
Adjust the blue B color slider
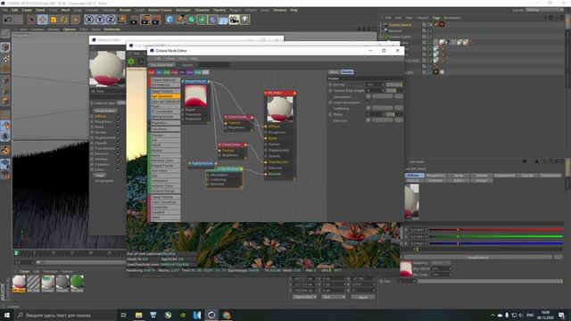click(x=496, y=243)
